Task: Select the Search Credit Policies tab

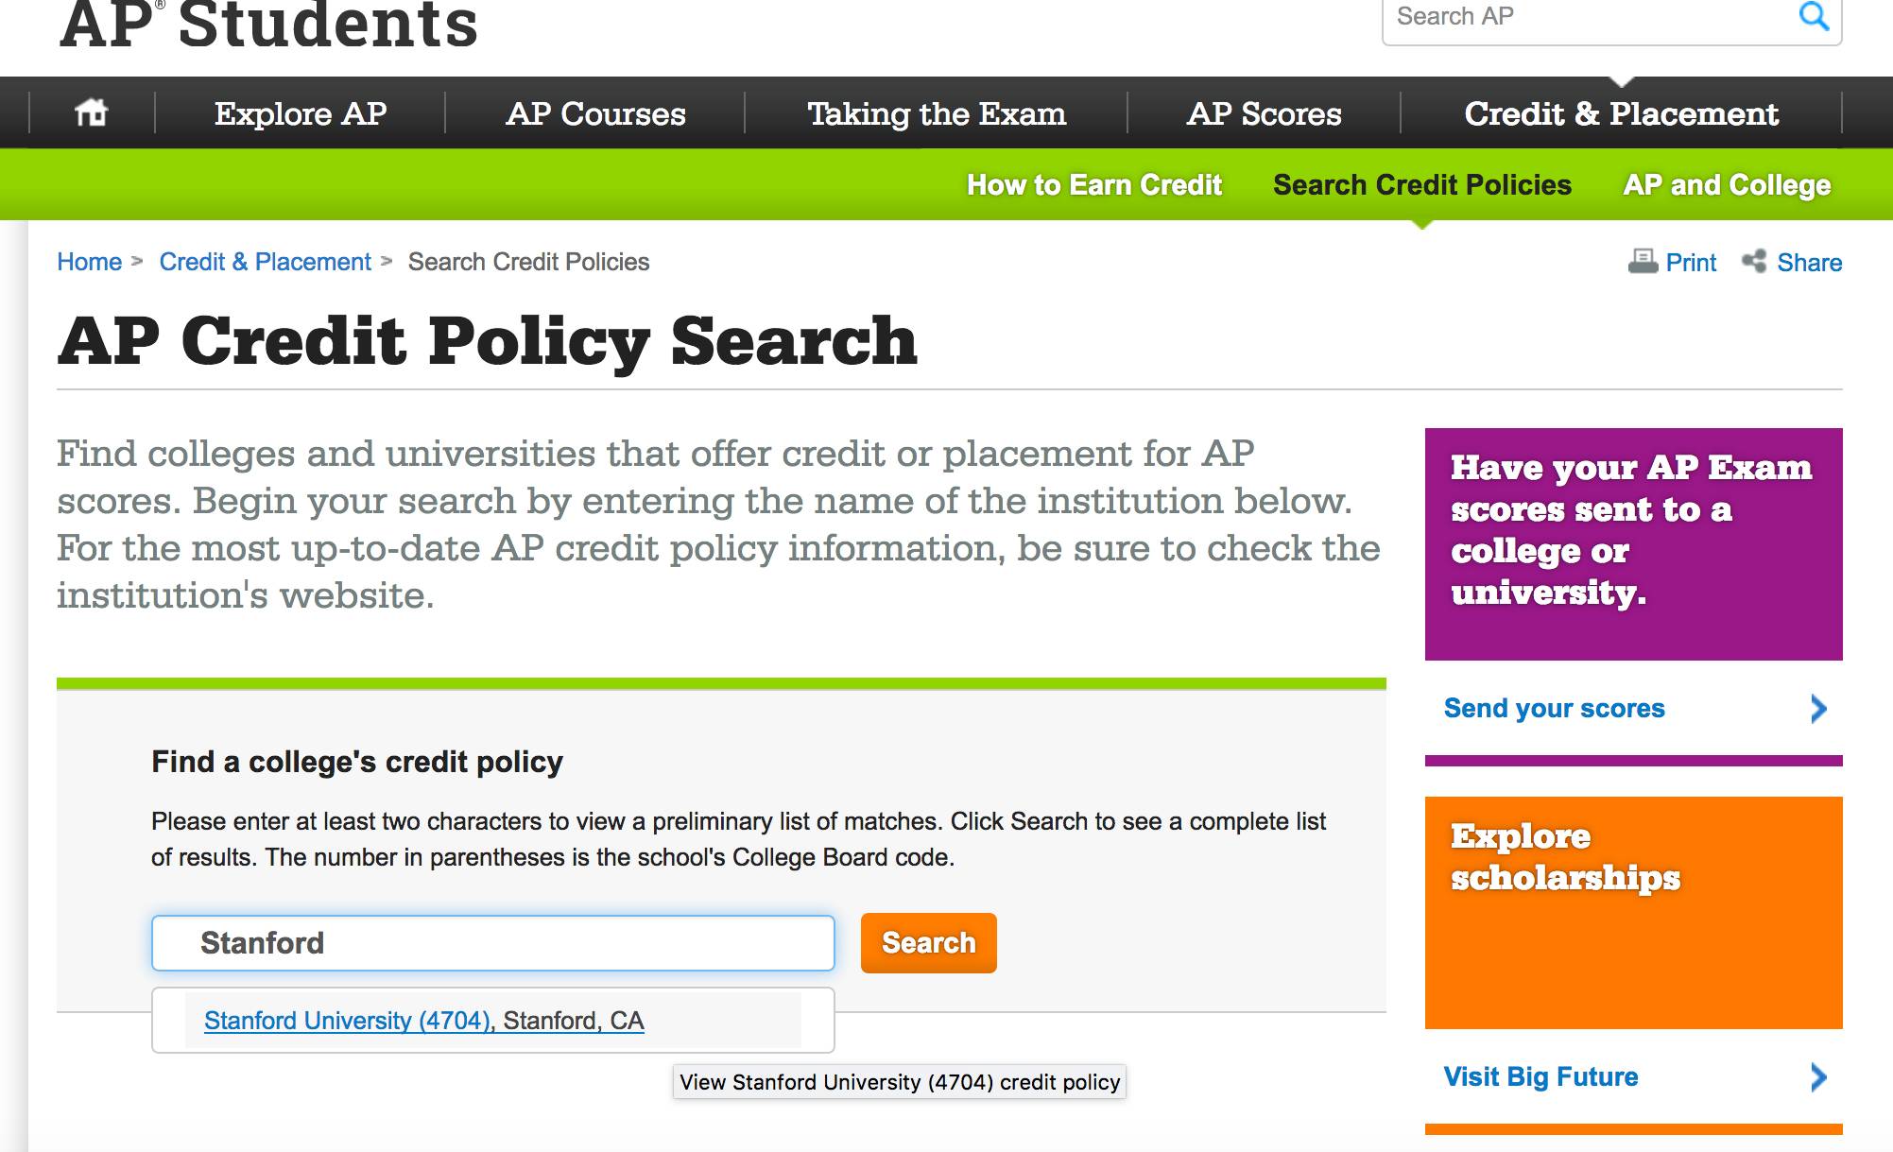Action: click(1422, 184)
